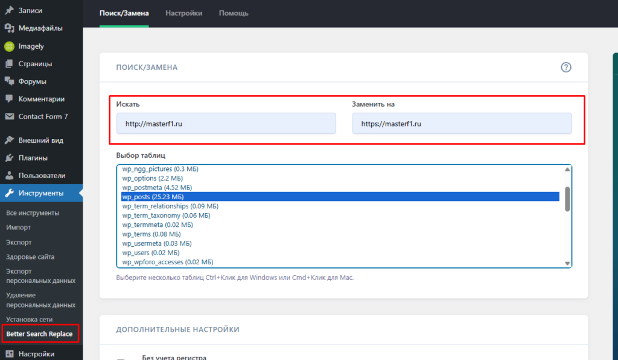Select wp_posts (25.23 МБ) table
This screenshot has width=618, height=360.
(x=340, y=196)
